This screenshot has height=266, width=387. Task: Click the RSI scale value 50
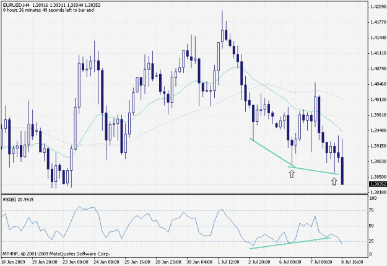coord(372,226)
